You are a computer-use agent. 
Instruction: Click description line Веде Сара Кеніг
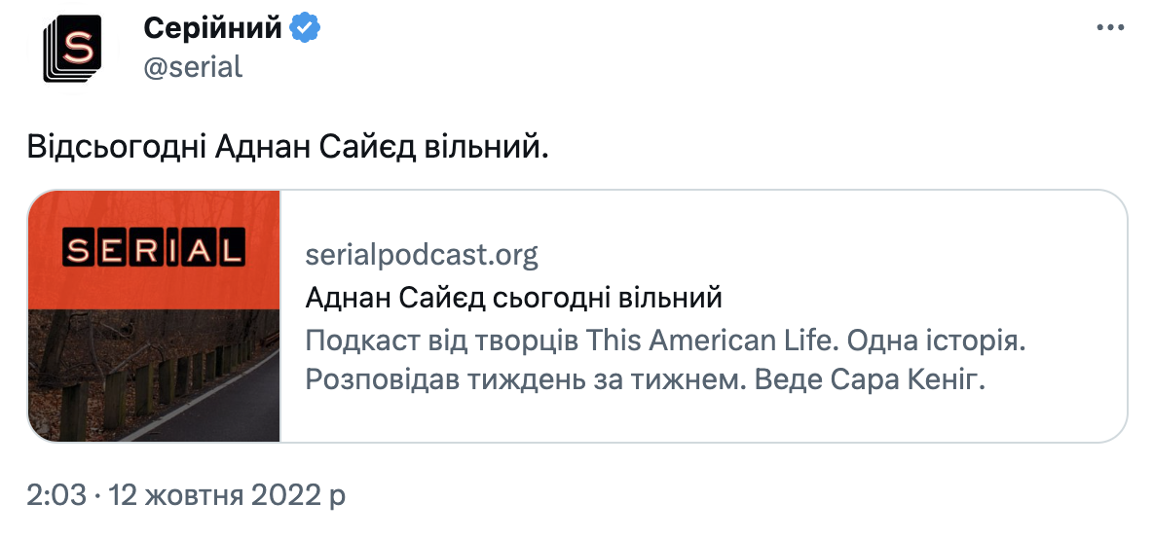click(870, 381)
